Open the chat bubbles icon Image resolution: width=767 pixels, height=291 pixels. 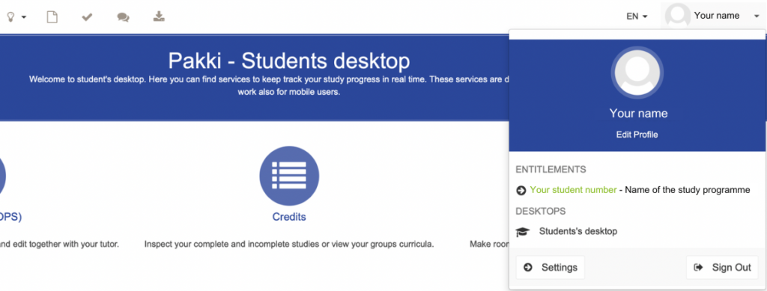[124, 17]
